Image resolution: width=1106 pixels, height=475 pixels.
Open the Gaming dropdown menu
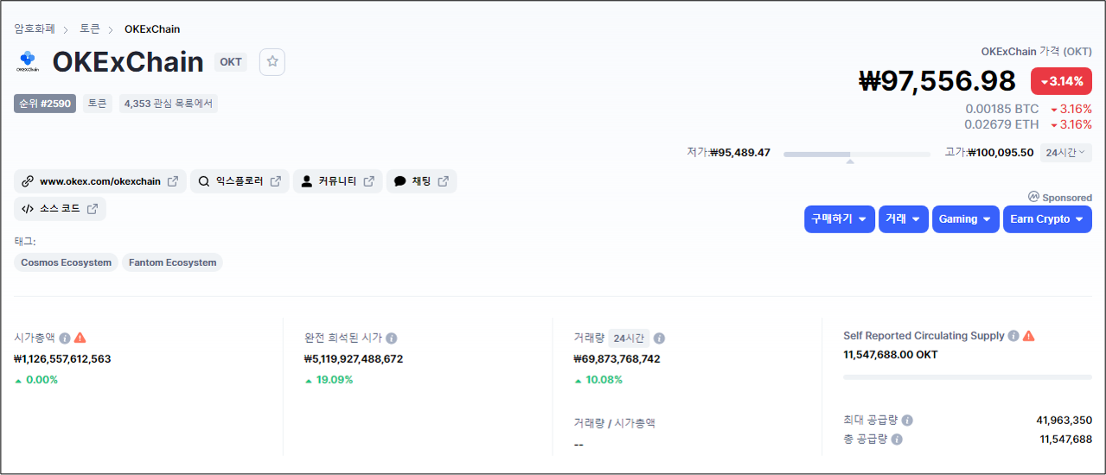[x=965, y=219]
